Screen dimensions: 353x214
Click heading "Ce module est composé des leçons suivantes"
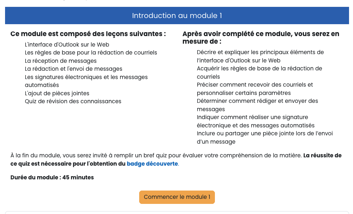[x=88, y=34]
